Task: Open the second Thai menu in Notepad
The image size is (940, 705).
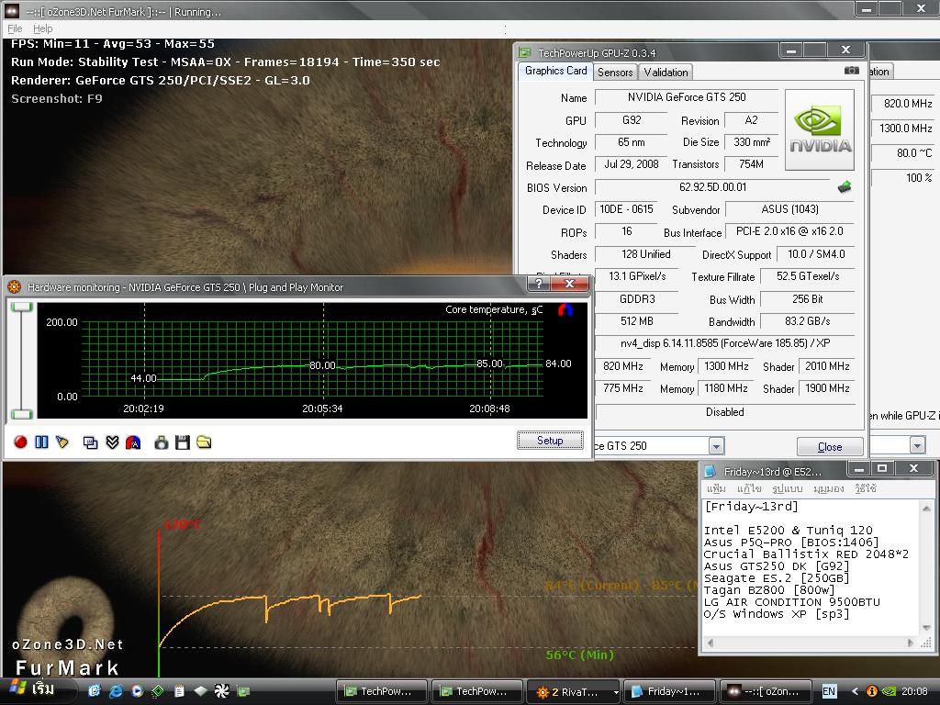Action: click(749, 488)
